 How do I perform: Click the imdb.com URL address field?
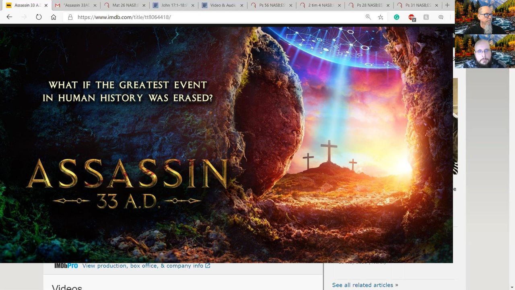(x=217, y=17)
